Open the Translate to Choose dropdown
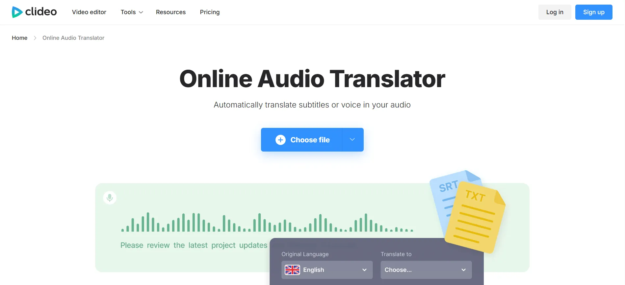This screenshot has width=625, height=285. pos(426,270)
